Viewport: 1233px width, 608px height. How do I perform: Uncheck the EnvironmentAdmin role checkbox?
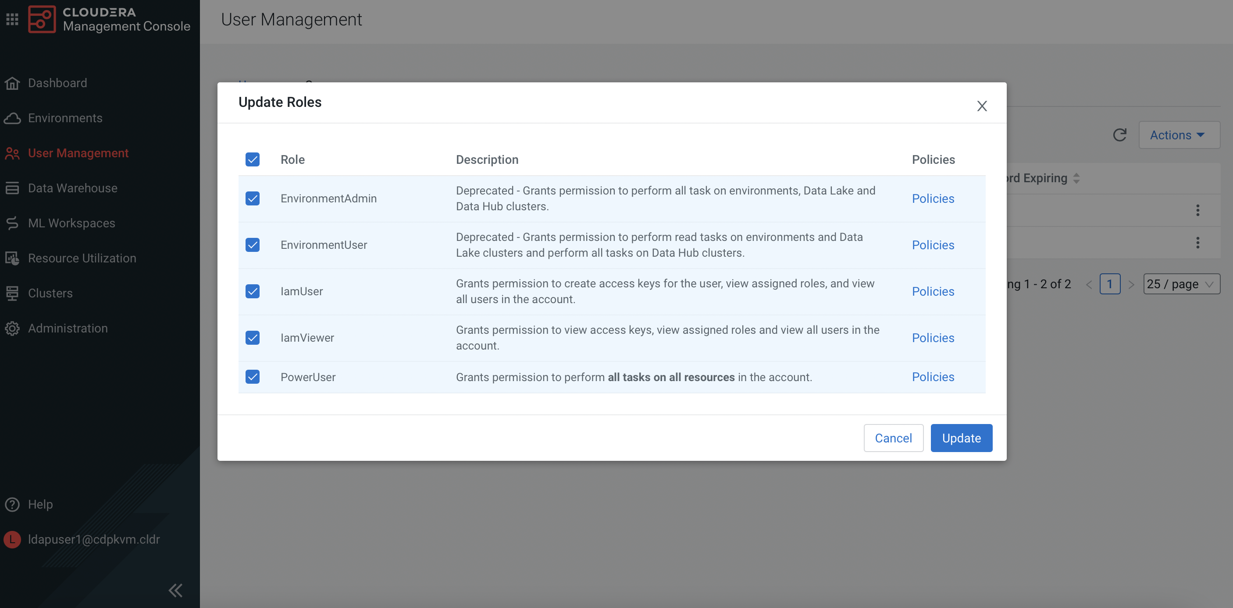[x=252, y=198]
